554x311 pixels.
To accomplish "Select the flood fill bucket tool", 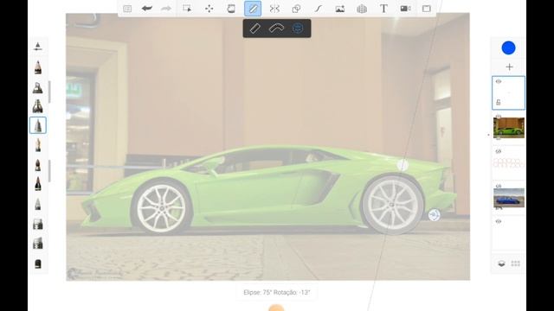I will pyautogui.click(x=231, y=9).
